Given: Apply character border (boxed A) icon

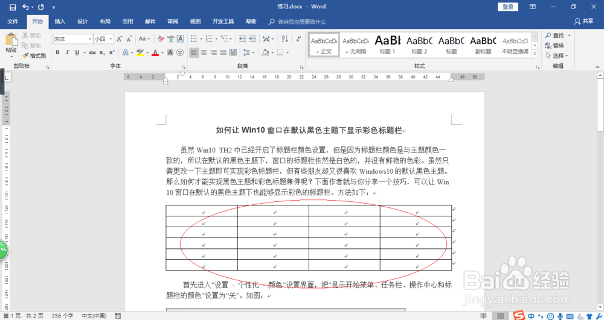Looking at the screenshot, I should [180, 39].
